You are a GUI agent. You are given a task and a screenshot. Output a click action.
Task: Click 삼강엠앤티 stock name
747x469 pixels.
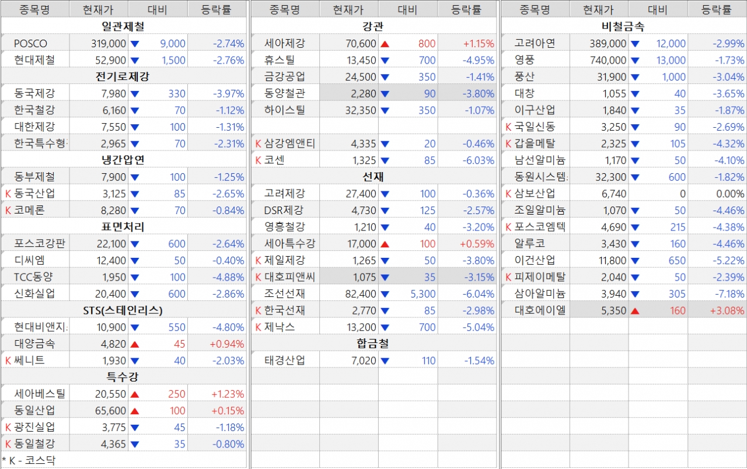tap(289, 143)
